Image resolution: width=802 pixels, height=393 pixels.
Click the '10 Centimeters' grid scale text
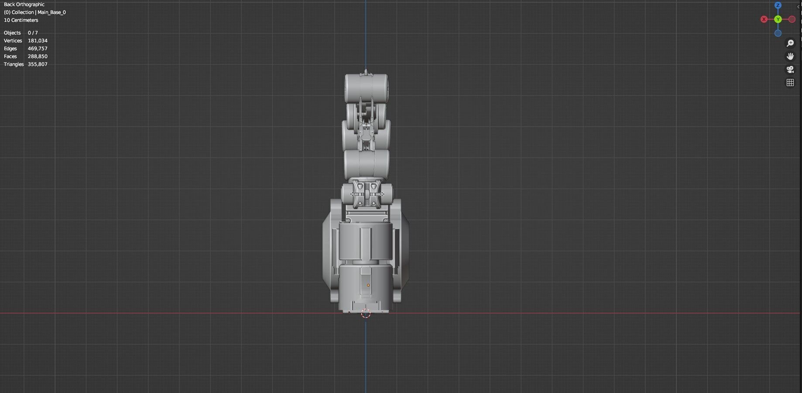click(21, 20)
